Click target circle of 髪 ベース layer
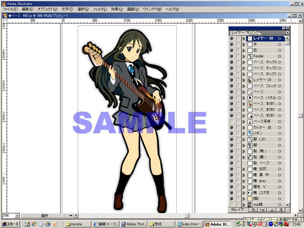Screen dimensions: 304x228 point(279,163)
